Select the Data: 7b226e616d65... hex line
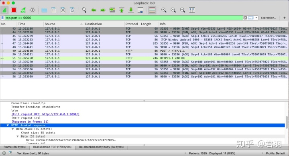Viewport: 289px width, 156px height. tap(71, 140)
